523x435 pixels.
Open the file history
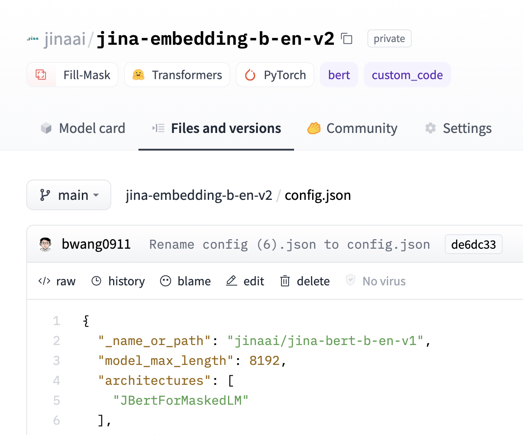(118, 281)
